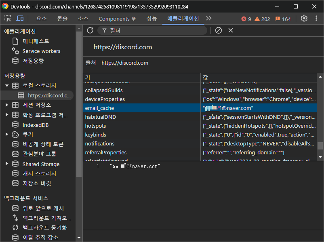Sort by the 키 column header
Viewport: 324px width, 242px height.
tap(142, 78)
